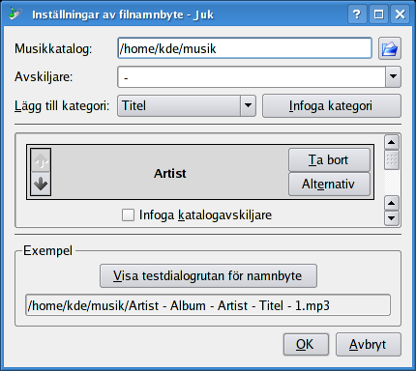416x371 pixels.
Task: Open Alternativ for Artist category
Action: (x=329, y=185)
